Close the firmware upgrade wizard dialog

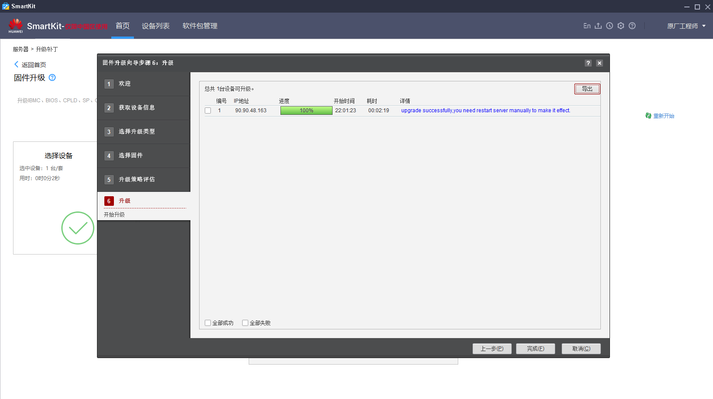point(600,63)
